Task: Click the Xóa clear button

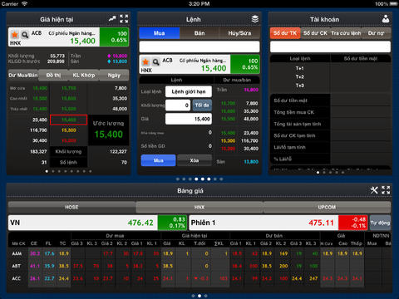Action: click(x=195, y=160)
